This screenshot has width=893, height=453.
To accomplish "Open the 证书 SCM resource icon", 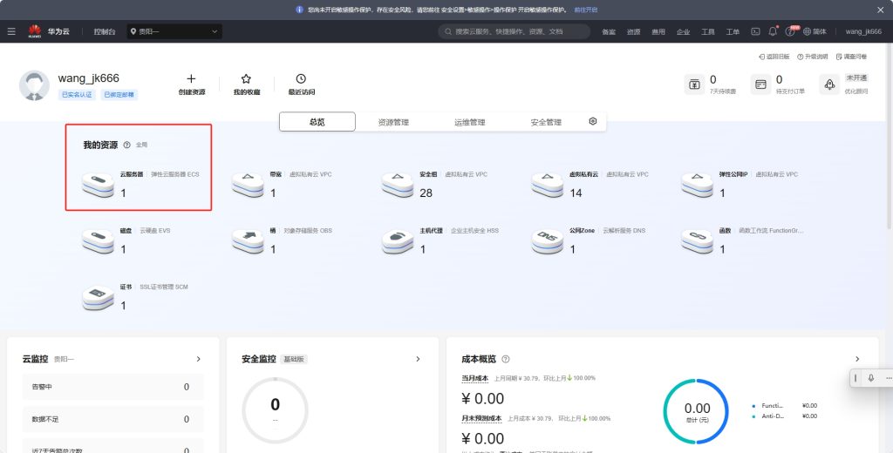I will click(98, 298).
